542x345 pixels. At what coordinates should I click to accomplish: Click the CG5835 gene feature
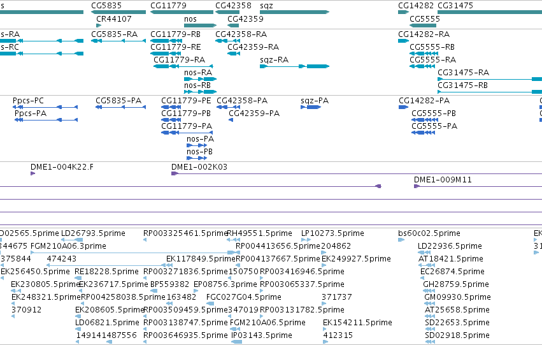click(118, 12)
